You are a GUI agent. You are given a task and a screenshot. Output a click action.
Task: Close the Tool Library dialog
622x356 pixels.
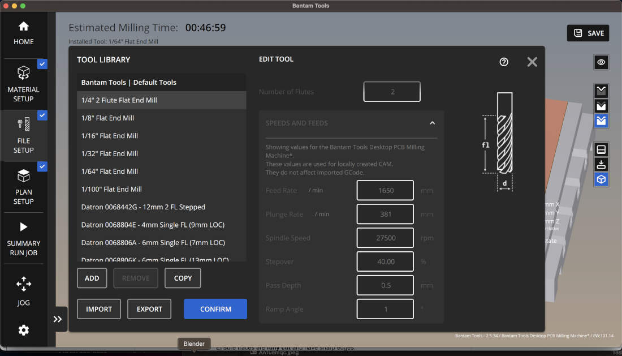[532, 62]
